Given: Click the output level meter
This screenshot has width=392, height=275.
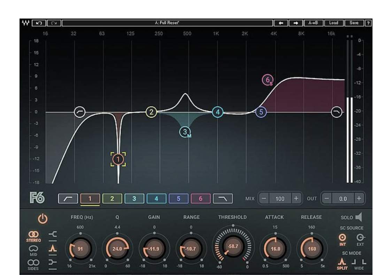Looking at the screenshot, I should 349,109.
